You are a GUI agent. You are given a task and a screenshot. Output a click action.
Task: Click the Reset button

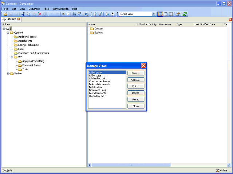(136, 99)
